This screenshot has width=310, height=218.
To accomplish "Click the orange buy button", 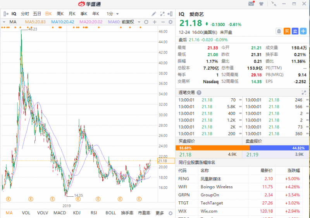I will click(287, 31).
